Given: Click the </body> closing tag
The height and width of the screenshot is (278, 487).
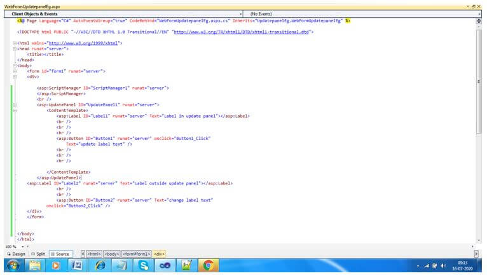Looking at the screenshot, I should point(26,233).
